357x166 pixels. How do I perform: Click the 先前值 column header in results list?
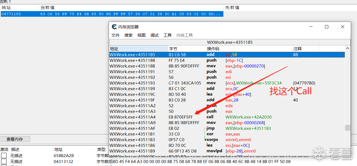290,8
